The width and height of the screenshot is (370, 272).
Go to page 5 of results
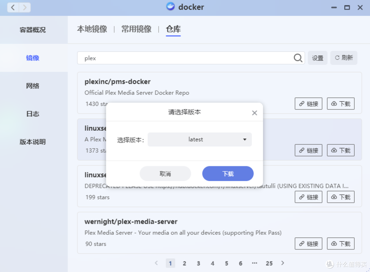pos(226,263)
